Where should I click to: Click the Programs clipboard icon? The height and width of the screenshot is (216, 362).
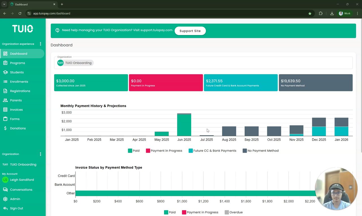click(x=5, y=63)
